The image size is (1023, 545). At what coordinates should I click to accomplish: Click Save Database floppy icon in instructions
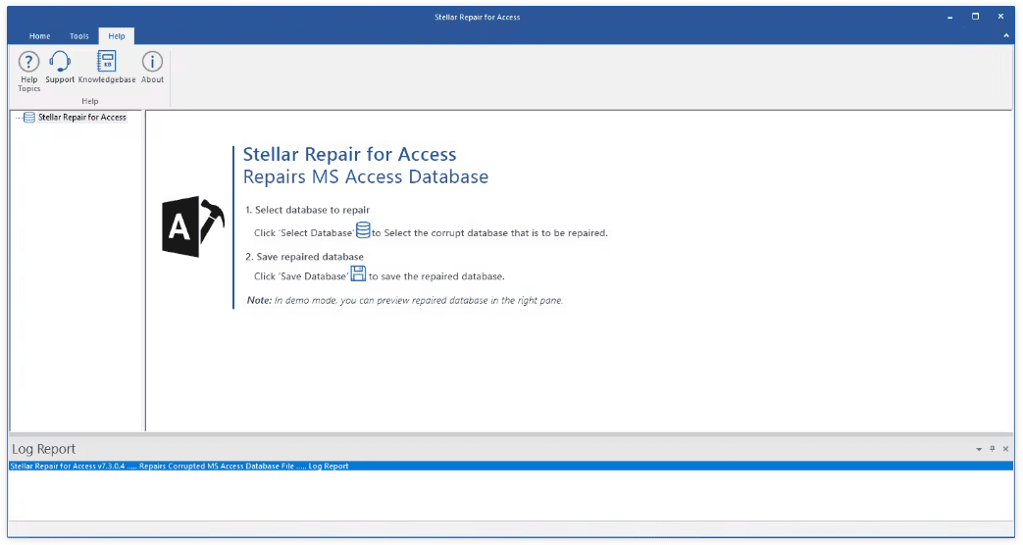pyautogui.click(x=358, y=273)
